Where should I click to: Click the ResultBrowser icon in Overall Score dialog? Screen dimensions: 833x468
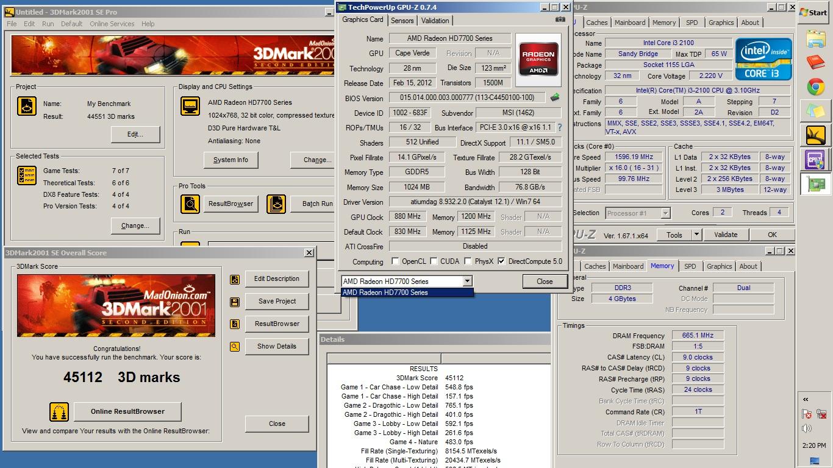(234, 324)
